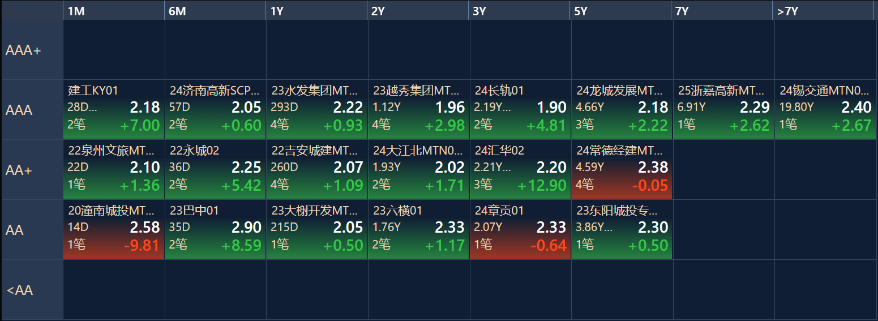Click the 7Y column header

click(723, 11)
